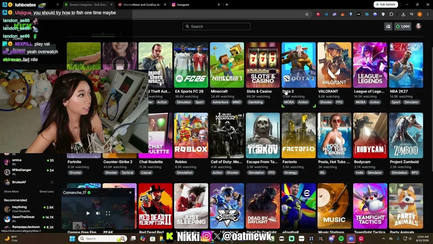Open the Bodycam category thumbnail
The width and height of the screenshot is (433, 244).
370,136
